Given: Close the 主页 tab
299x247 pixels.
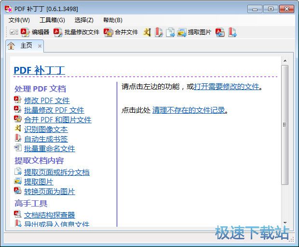Looking at the screenshot, I should click(x=40, y=46).
